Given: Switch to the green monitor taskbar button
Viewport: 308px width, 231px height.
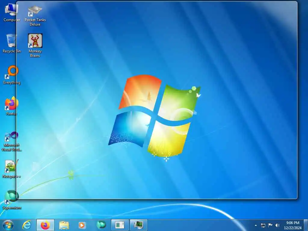Looking at the screenshot, I should 138,225.
